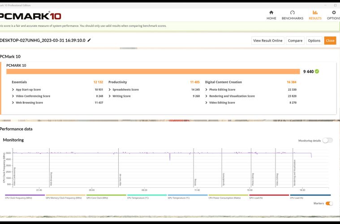
Task: Click the Video Editing value 8 270
Action: click(293, 103)
